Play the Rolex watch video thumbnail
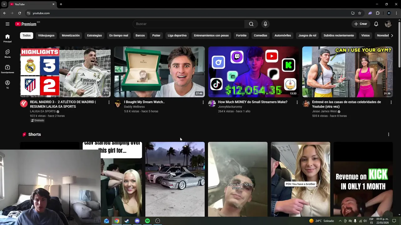 click(x=159, y=72)
